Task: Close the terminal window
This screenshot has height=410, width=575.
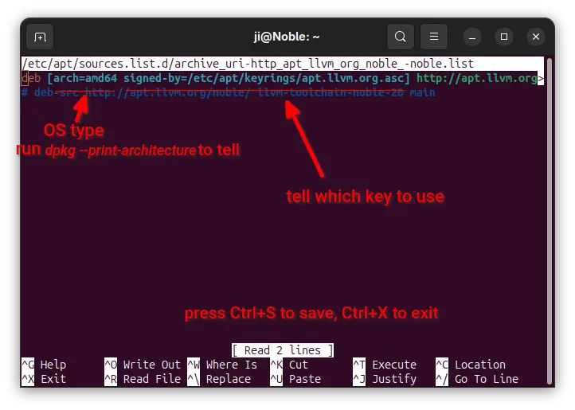Action: coord(536,37)
